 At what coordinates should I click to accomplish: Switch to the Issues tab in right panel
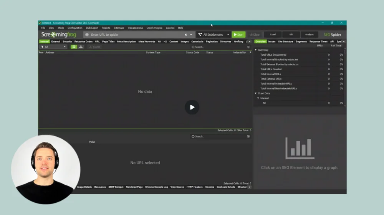pyautogui.click(x=272, y=41)
